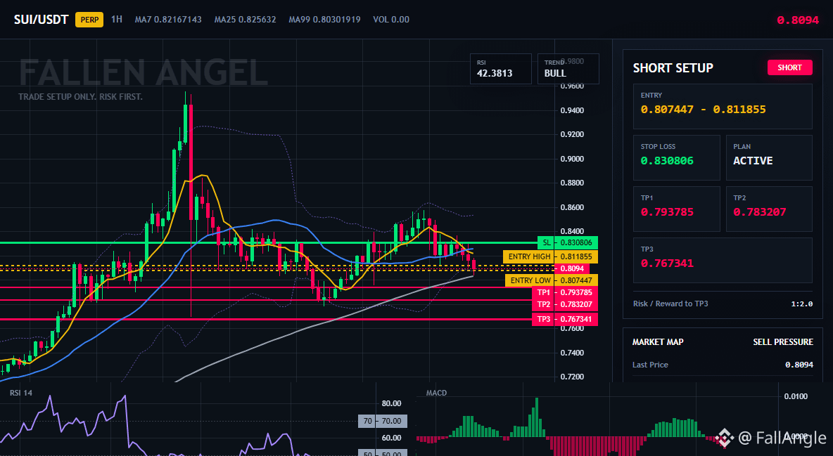Click the TP1 0.793785 card
The width and height of the screenshot is (833, 456).
tap(677, 209)
